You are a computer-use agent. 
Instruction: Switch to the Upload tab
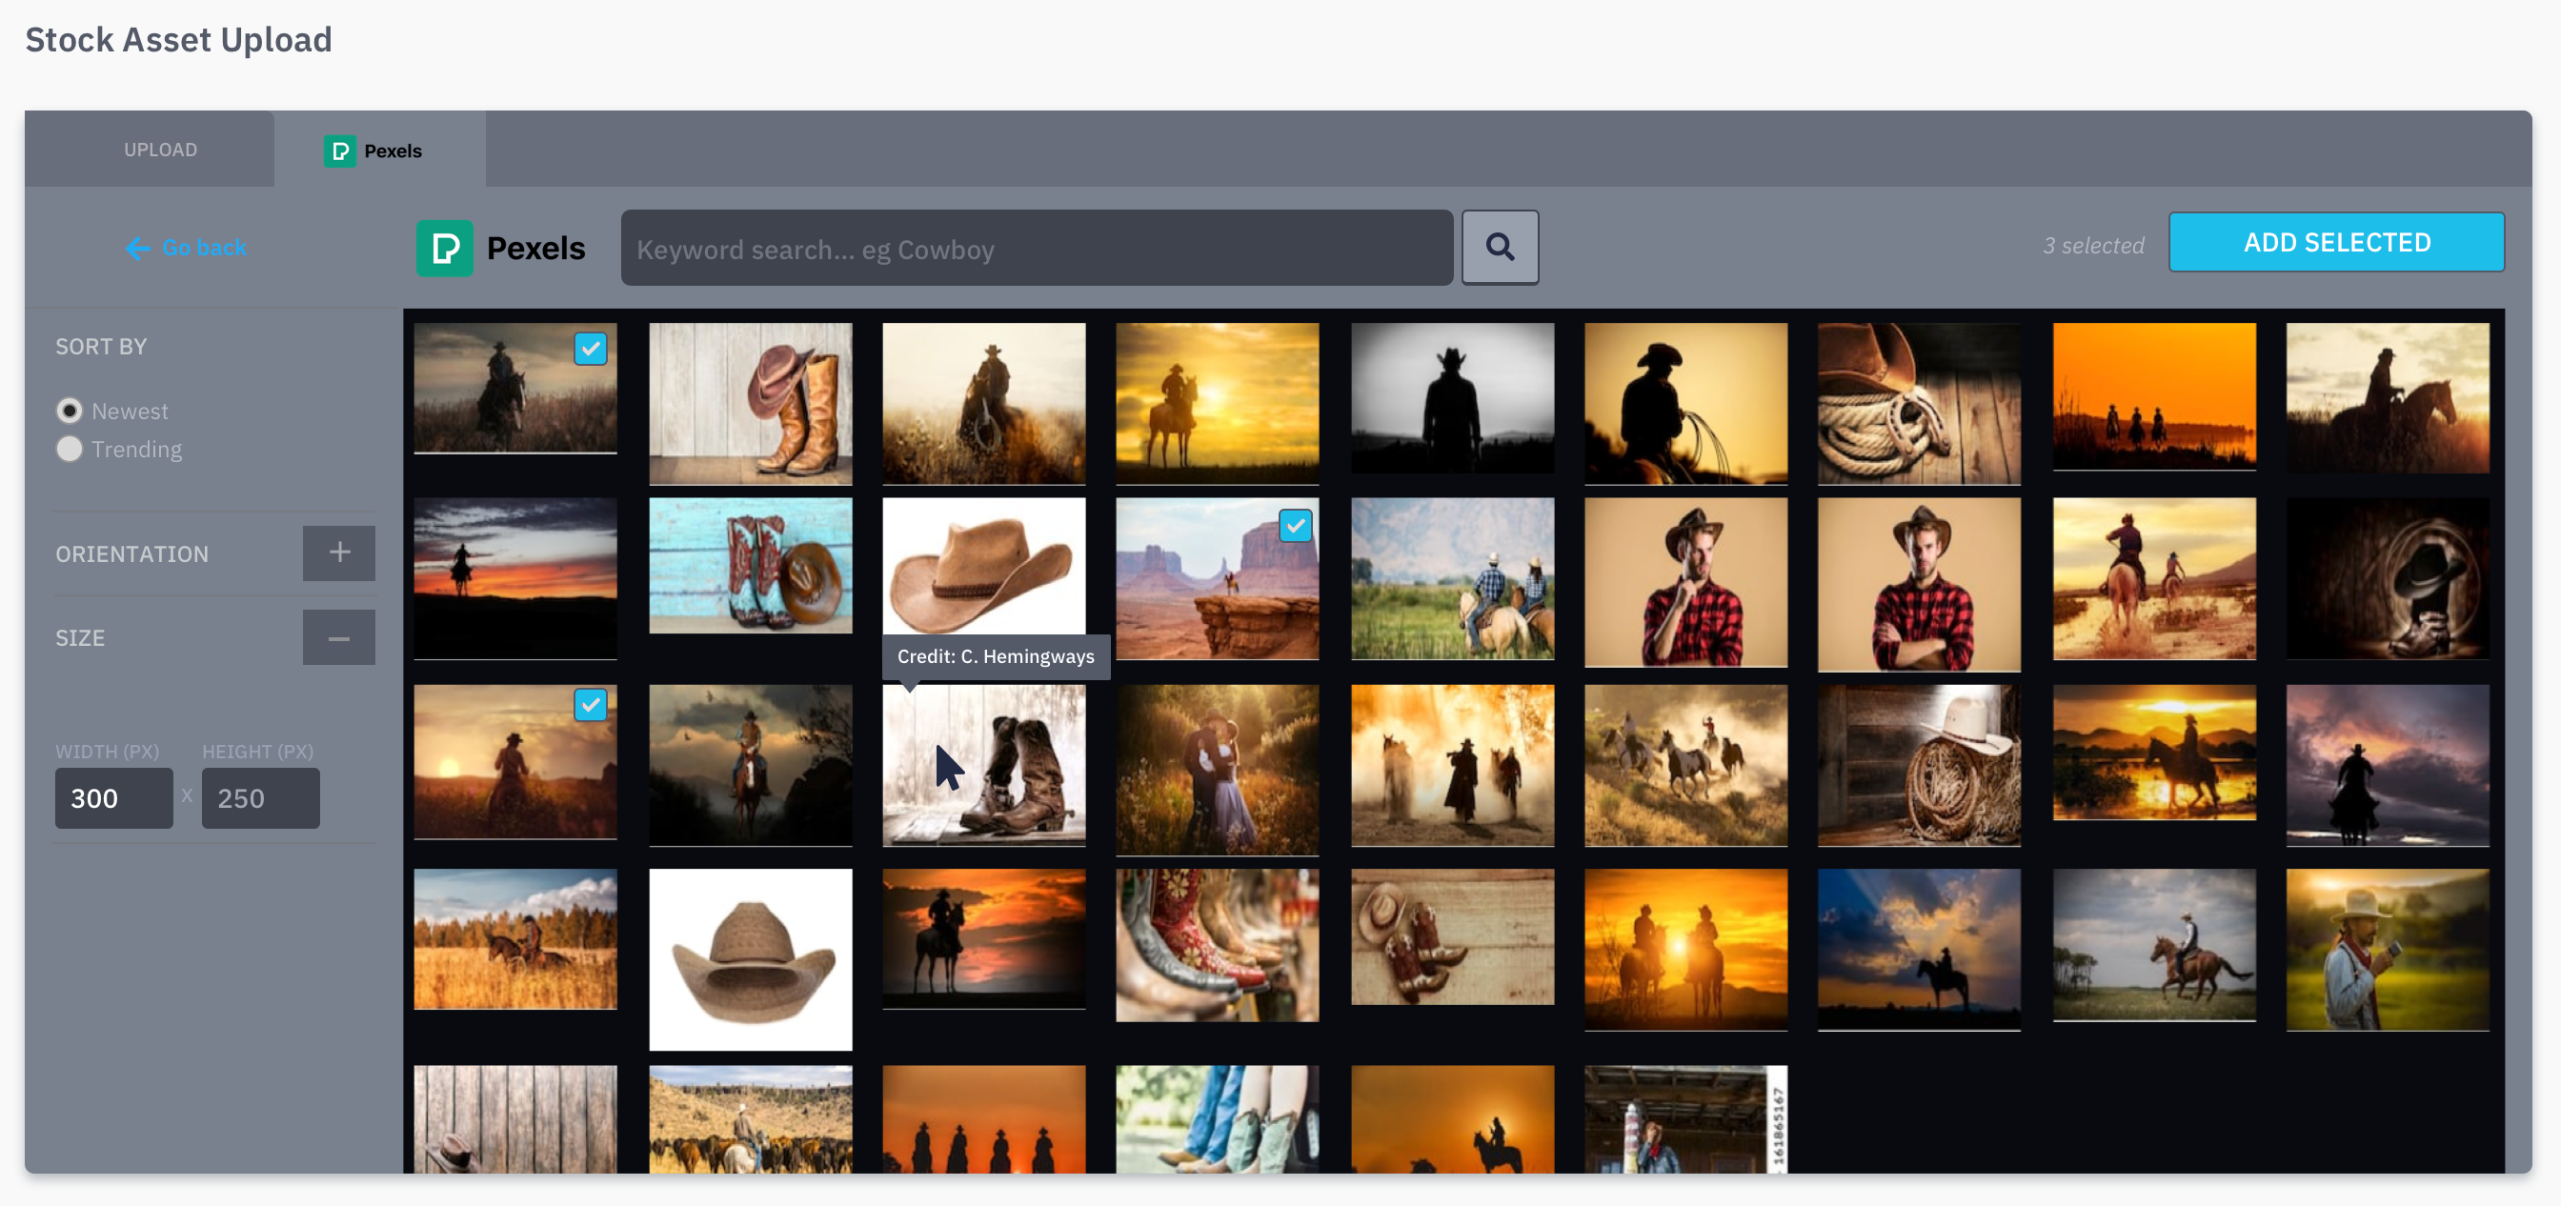click(x=160, y=150)
